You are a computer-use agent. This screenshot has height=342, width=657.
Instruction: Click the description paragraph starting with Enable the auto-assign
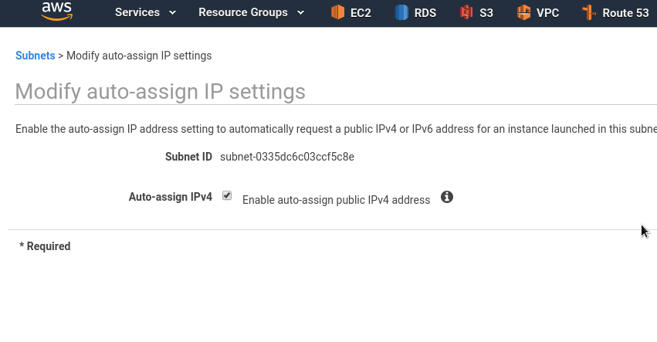point(336,129)
